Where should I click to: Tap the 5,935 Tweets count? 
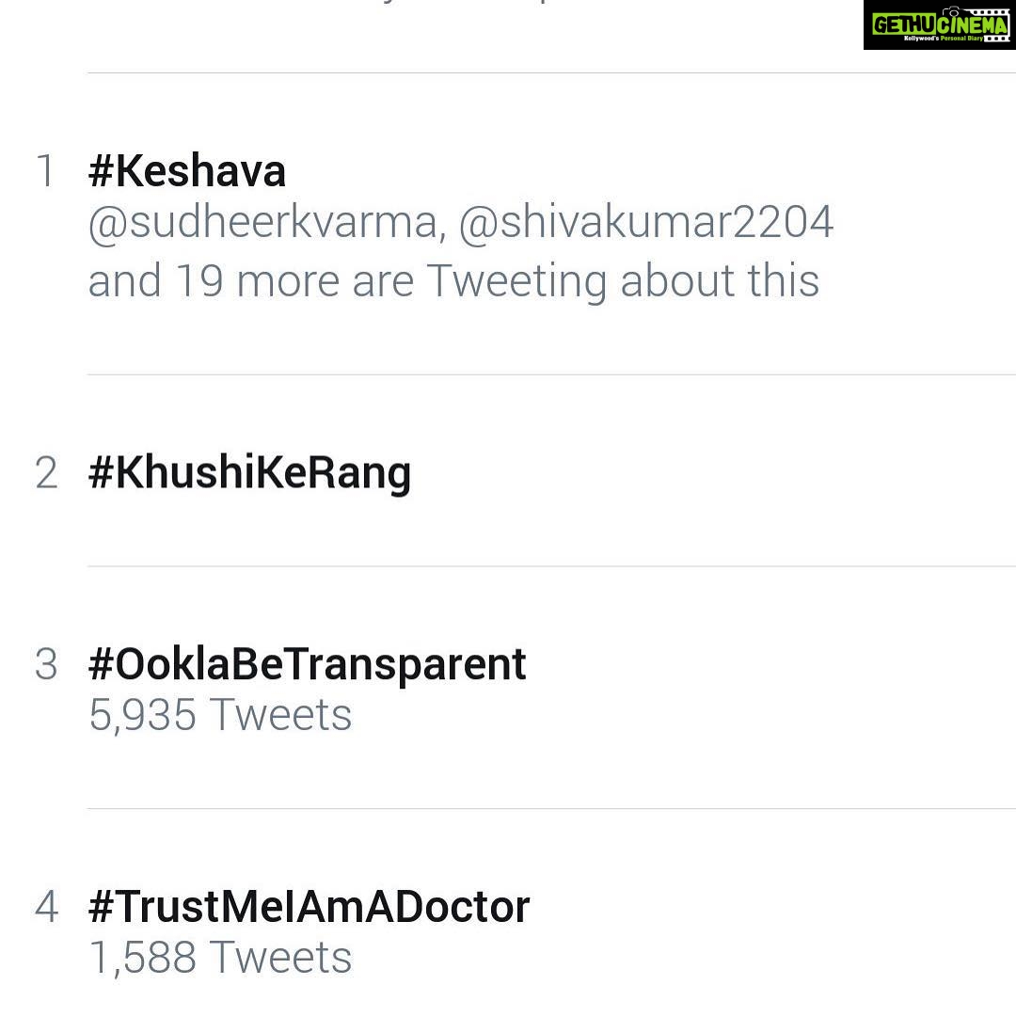click(220, 715)
